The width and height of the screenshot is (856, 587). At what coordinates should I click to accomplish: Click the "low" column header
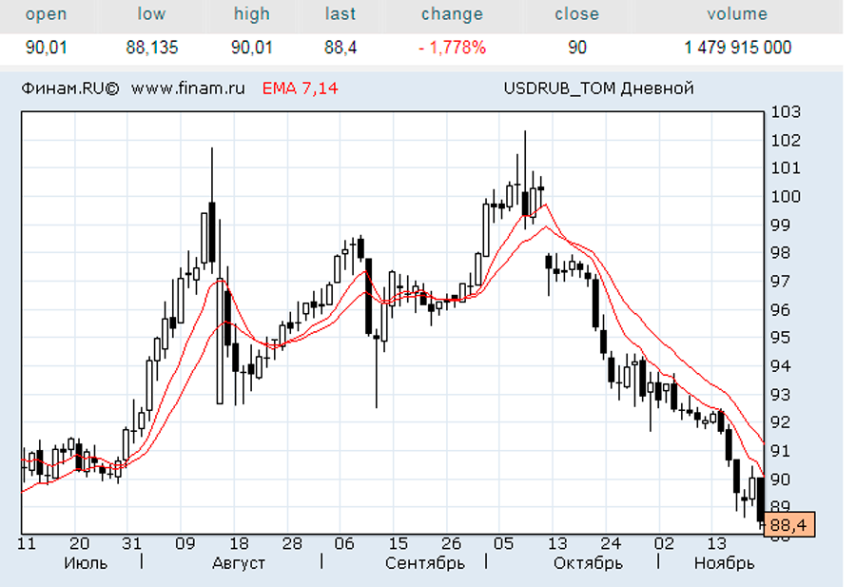151,14
